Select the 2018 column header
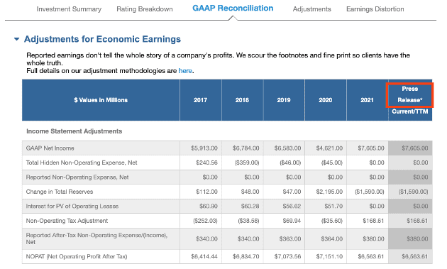The height and width of the screenshot is (269, 447). point(242,100)
